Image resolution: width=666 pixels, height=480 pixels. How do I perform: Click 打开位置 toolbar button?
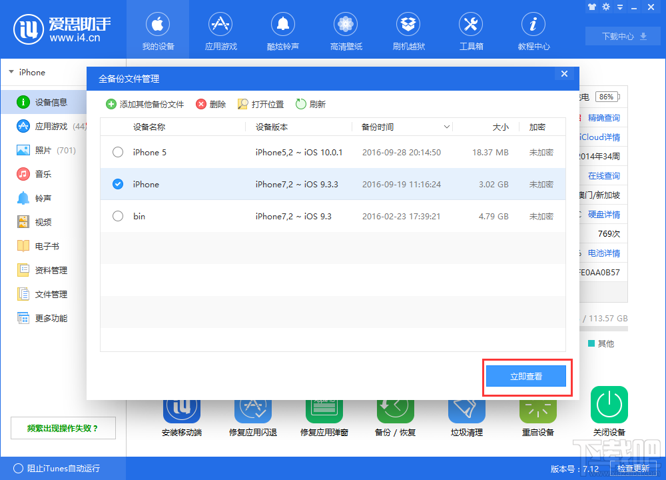[261, 104]
